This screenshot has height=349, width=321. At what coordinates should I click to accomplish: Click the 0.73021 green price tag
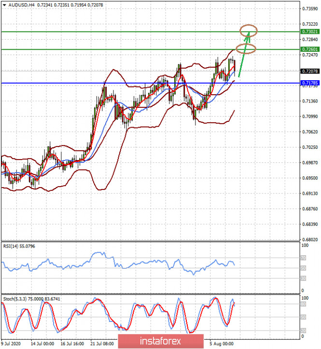click(309, 31)
